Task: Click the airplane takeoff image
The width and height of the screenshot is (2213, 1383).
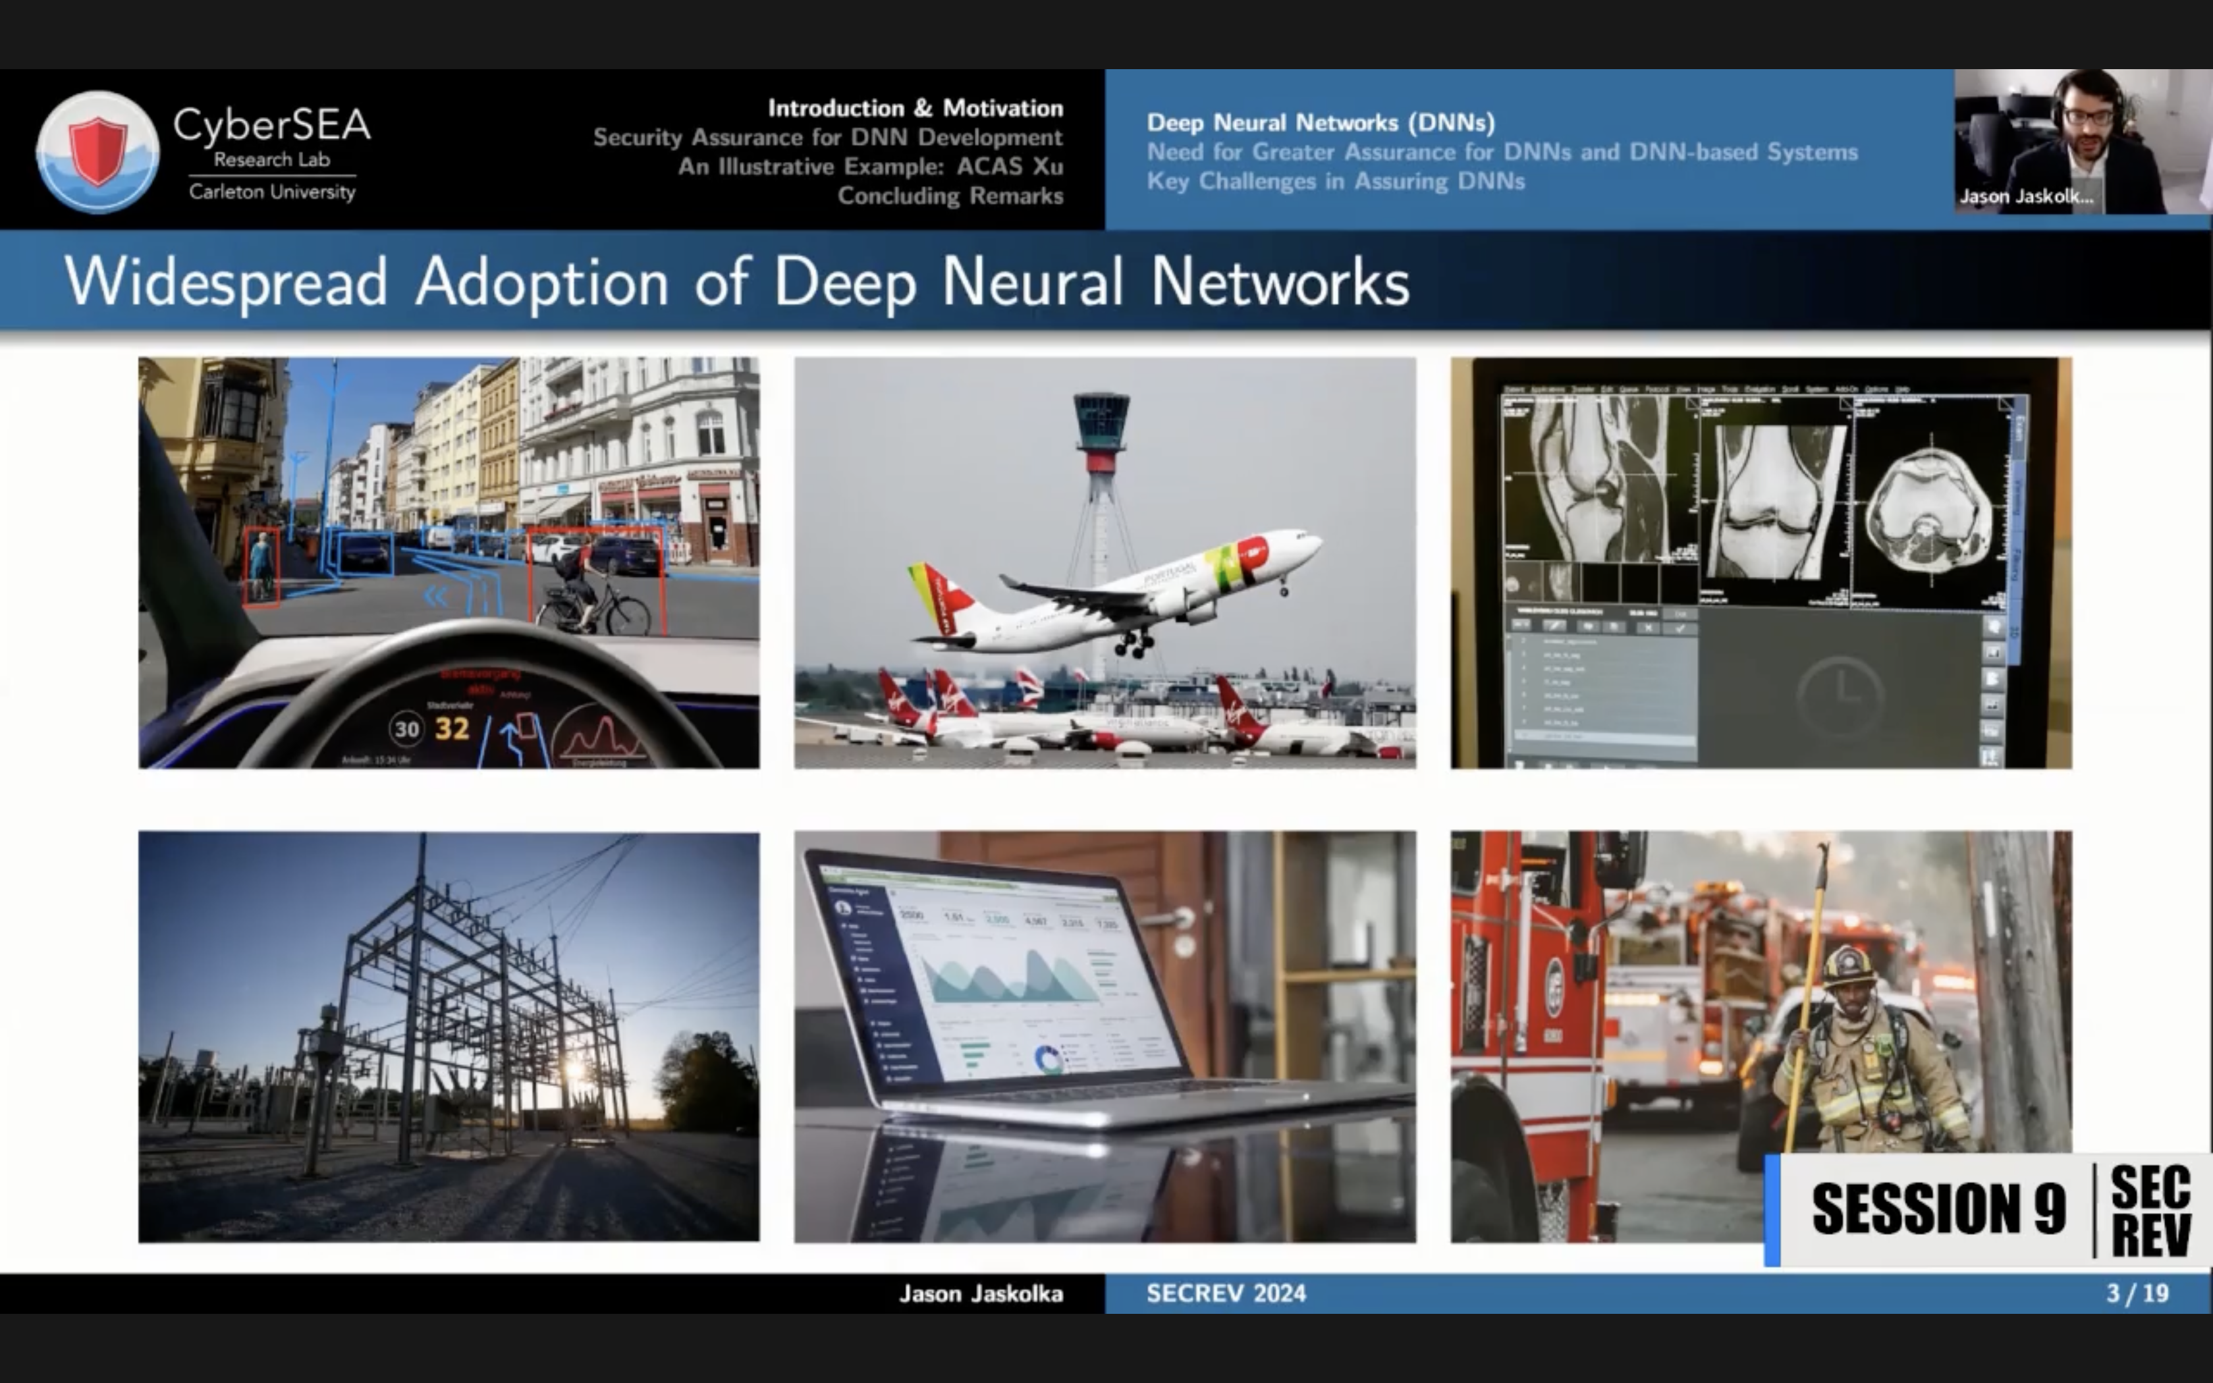Action: coord(1105,562)
